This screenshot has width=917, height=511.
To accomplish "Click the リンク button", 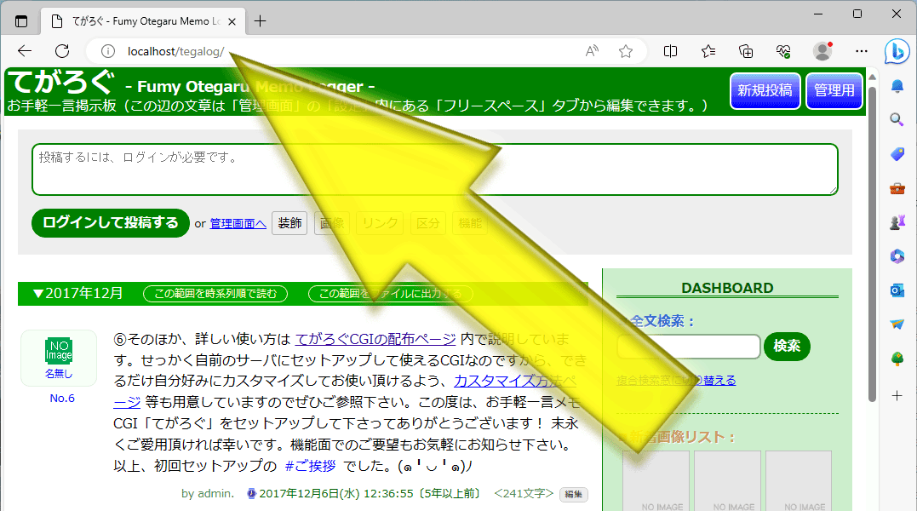I will point(380,223).
